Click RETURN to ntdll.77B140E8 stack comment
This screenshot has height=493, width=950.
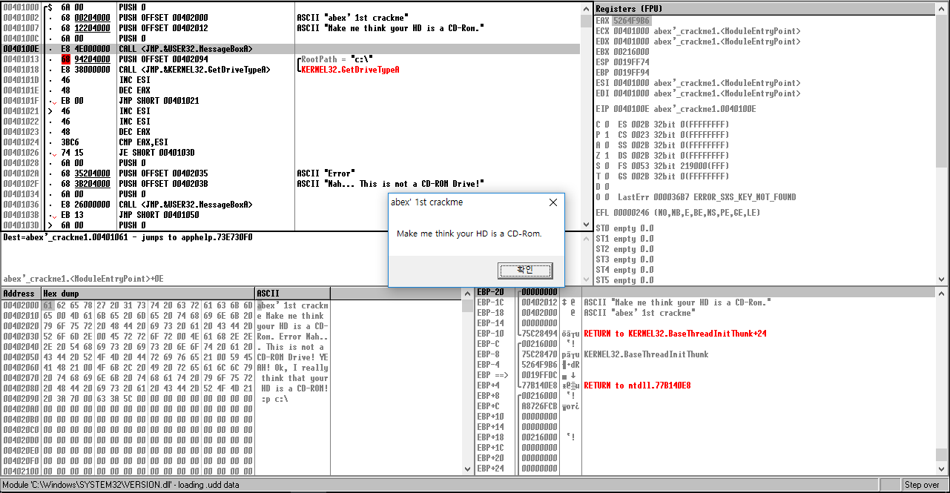pyautogui.click(x=637, y=385)
